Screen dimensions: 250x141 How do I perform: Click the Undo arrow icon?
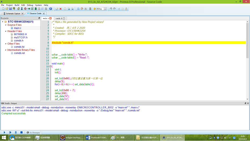[111, 9]
